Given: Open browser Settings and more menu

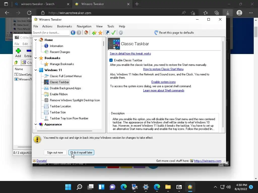Looking at the screenshot, I should coord(251,13).
